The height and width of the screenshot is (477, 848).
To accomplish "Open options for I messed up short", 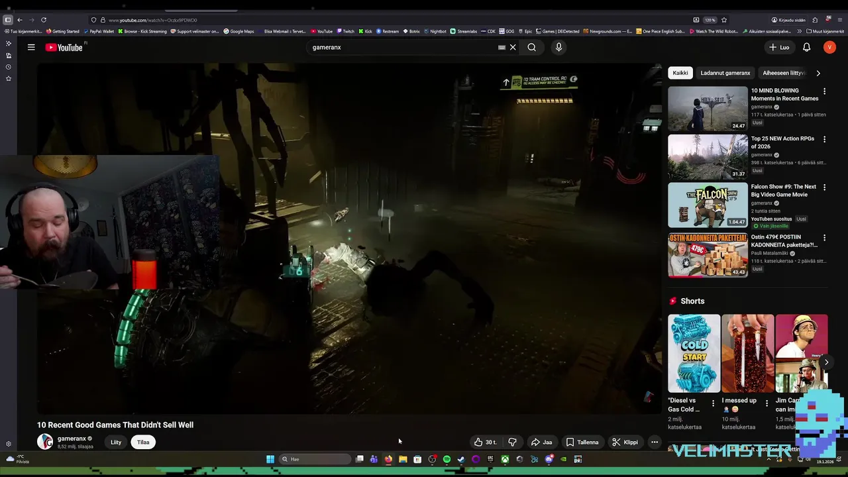I will click(x=767, y=403).
